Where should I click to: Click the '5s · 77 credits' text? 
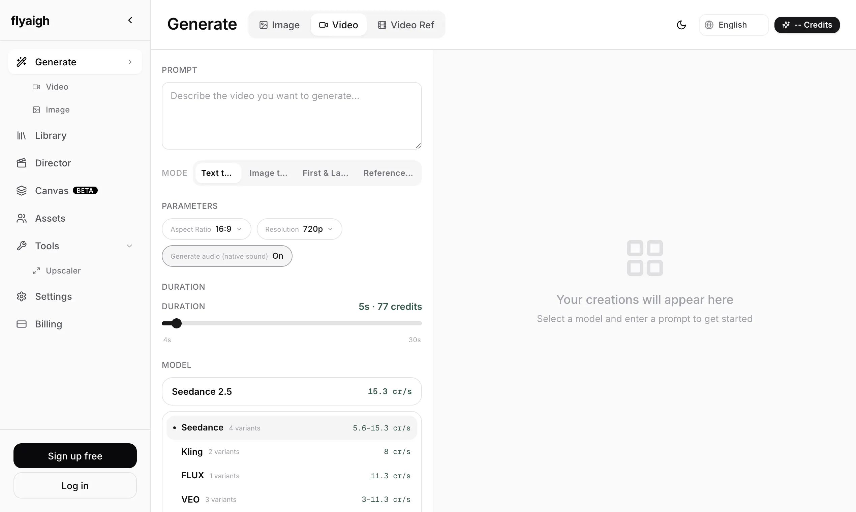tap(390, 307)
